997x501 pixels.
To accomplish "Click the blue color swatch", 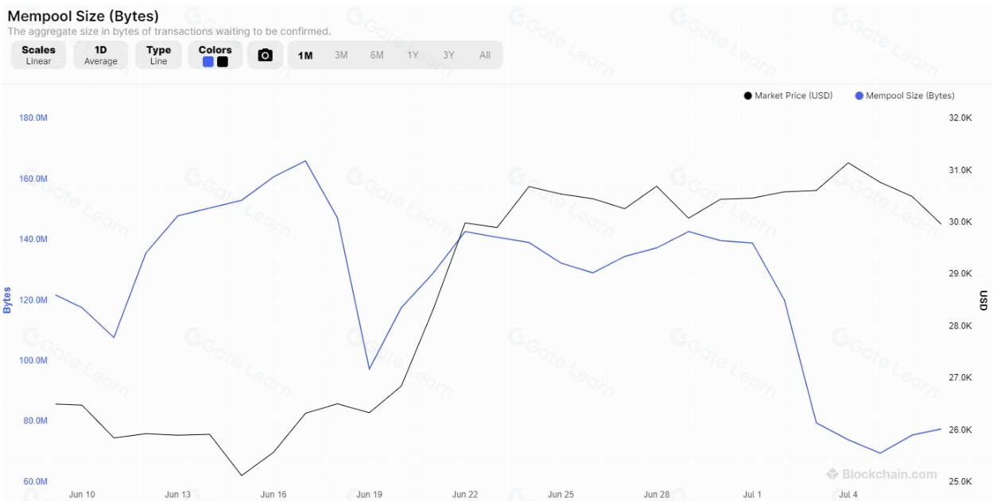I will tap(208, 62).
